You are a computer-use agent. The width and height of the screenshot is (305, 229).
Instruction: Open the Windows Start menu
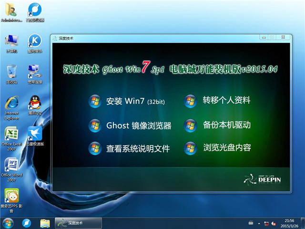pos(8,223)
